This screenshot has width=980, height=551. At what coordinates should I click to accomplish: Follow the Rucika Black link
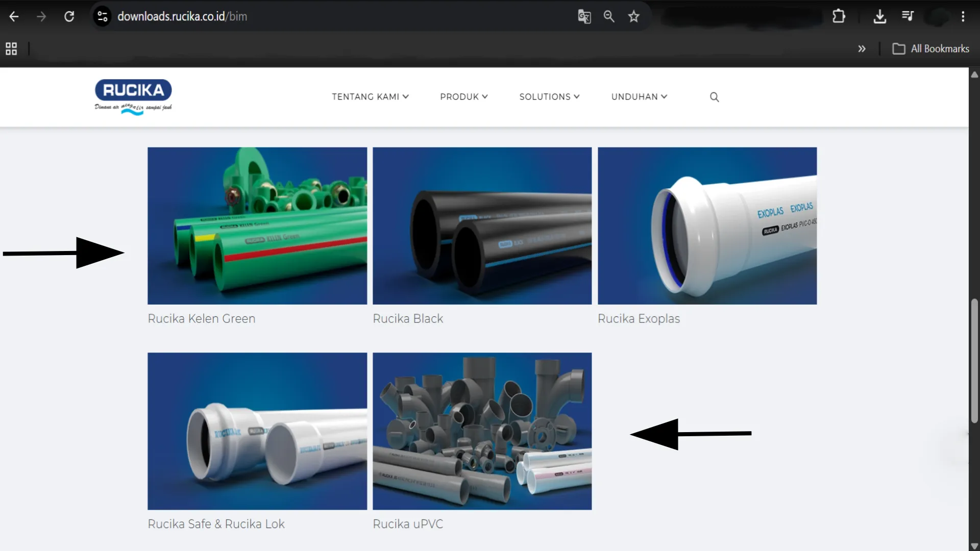point(408,319)
